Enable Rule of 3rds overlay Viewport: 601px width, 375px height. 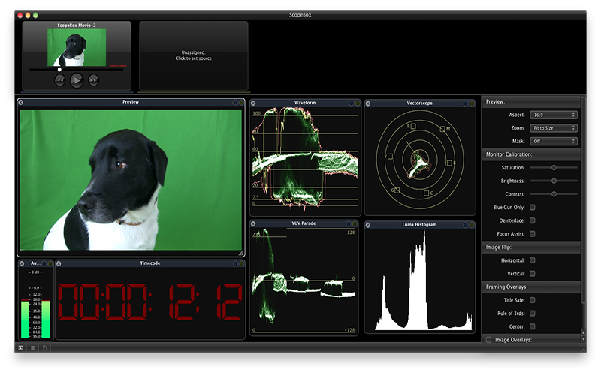(533, 313)
